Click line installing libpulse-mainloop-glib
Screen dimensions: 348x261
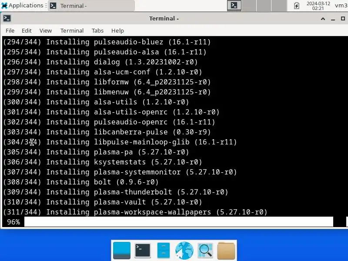click(x=120, y=142)
